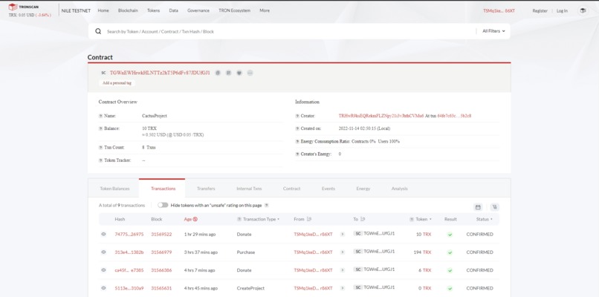599x297 pixels.
Task: Open From address in ca45f...e7385 row
Action: coord(313,270)
